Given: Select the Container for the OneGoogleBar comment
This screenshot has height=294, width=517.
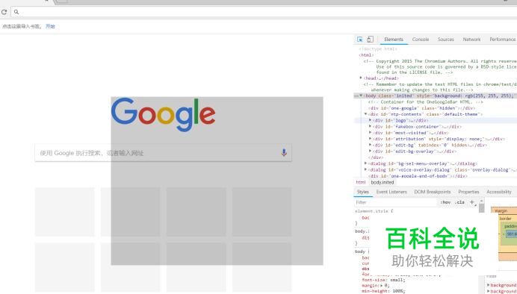Looking at the screenshot, I should [426, 102].
